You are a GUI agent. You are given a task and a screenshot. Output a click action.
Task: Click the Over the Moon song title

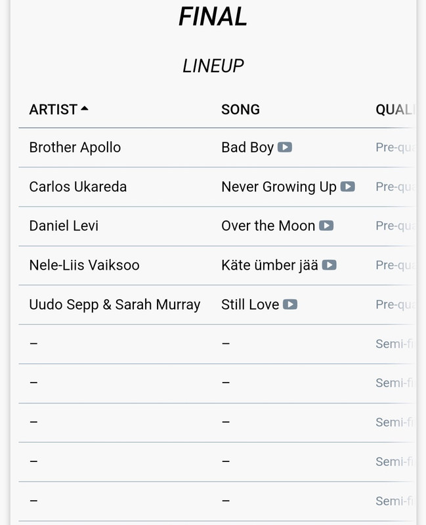click(268, 226)
